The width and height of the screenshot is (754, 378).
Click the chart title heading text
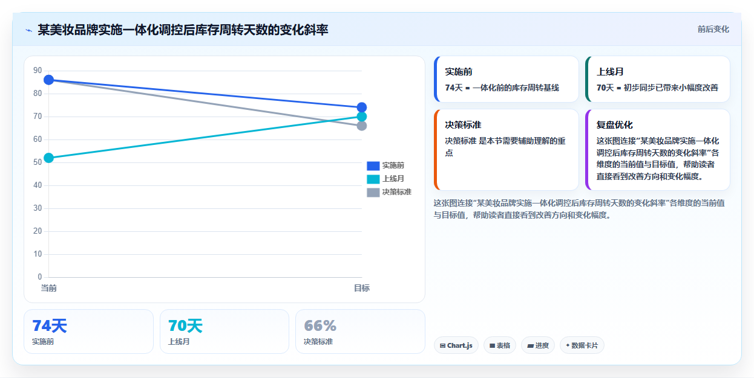183,30
